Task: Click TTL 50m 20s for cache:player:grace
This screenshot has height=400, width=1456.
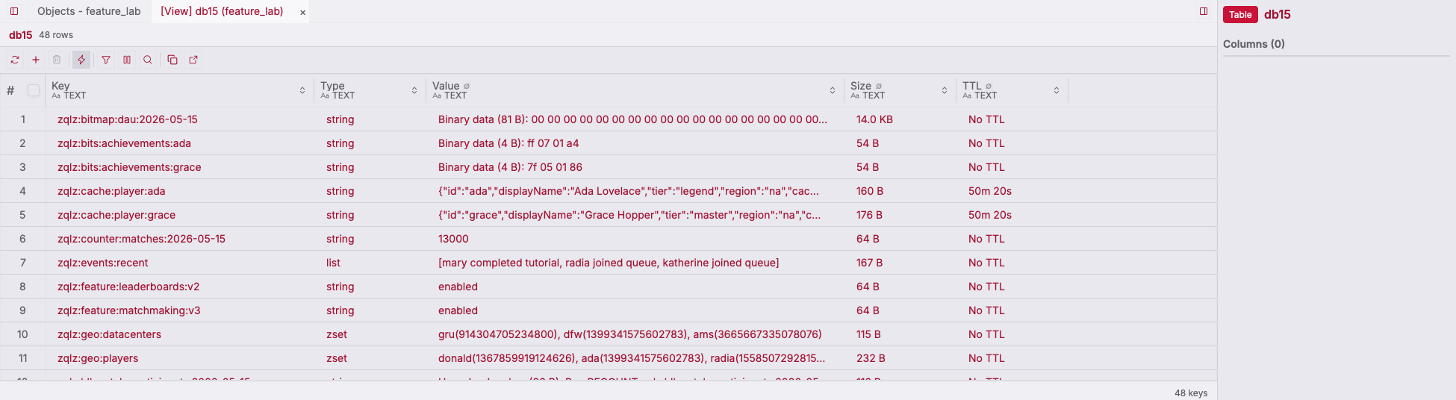Action: [1012, 215]
